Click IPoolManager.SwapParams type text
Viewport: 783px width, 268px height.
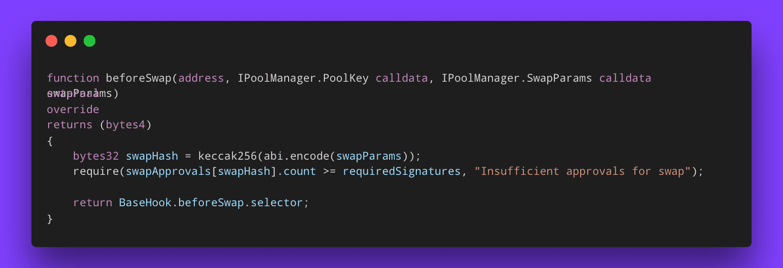coord(516,78)
